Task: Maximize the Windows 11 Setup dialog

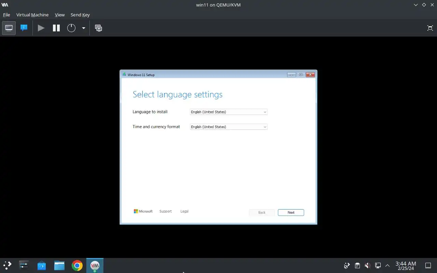Action: point(301,75)
